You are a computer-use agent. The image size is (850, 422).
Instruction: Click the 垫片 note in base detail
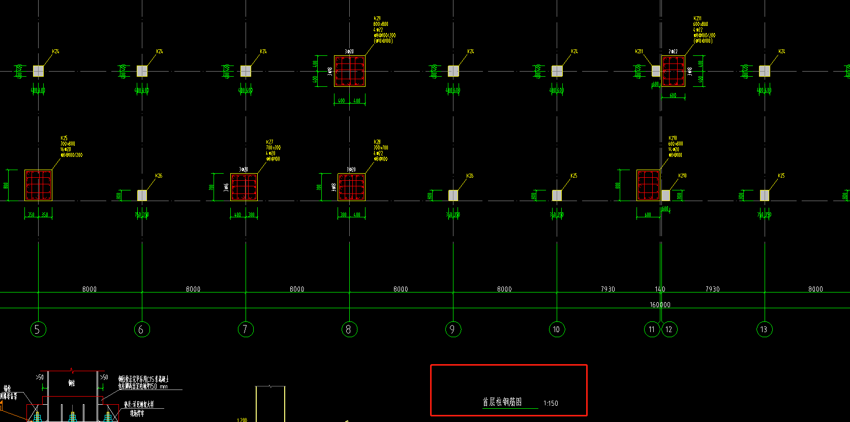coord(138,405)
